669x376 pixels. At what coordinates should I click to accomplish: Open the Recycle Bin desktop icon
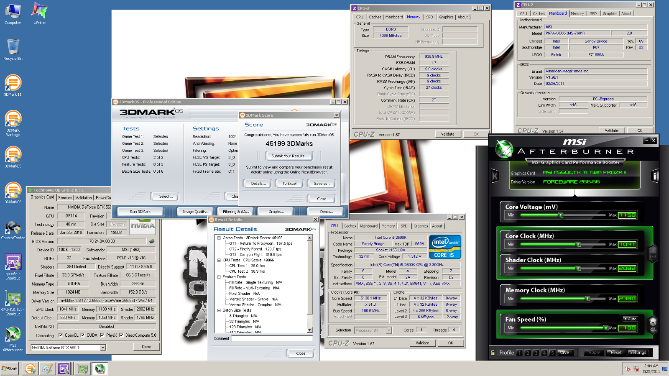(x=13, y=49)
